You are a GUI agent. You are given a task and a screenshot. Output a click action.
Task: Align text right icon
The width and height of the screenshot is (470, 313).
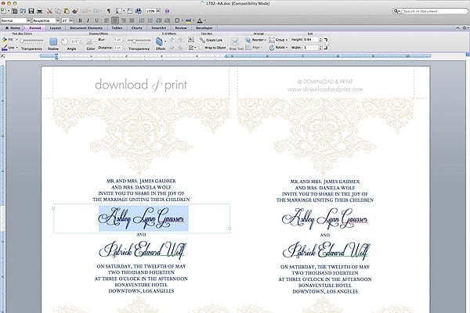pos(123,20)
